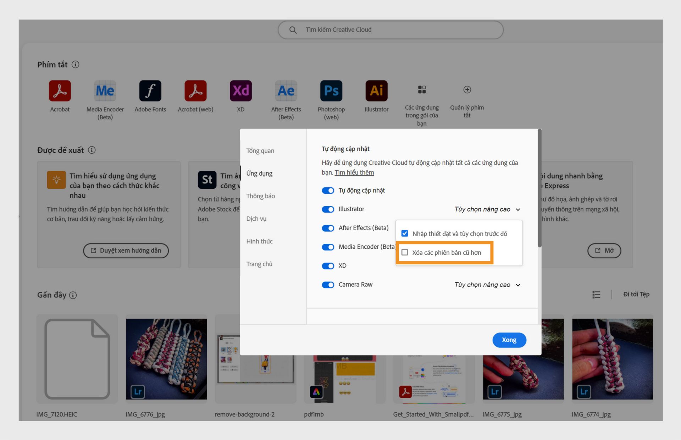
Task: Open Adobe Fonts shortcut icon
Action: point(150,91)
